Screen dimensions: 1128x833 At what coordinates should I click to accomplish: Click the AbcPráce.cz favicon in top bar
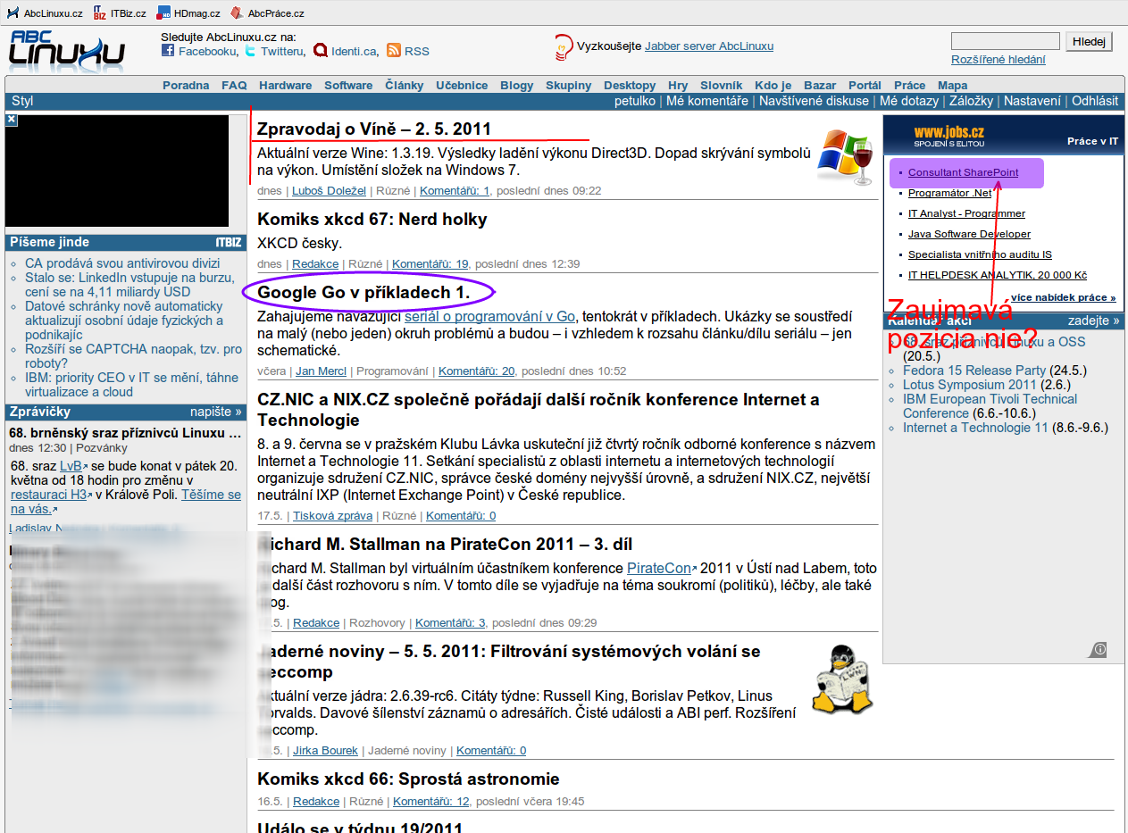237,12
